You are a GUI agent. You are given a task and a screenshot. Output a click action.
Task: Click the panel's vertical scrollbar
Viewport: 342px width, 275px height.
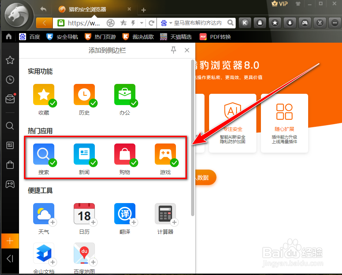193,138
